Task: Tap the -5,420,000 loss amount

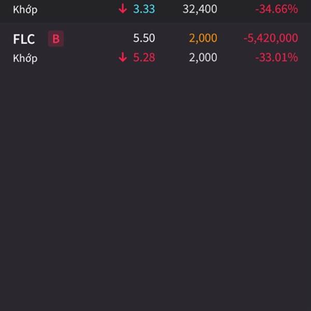Action: tap(271, 38)
